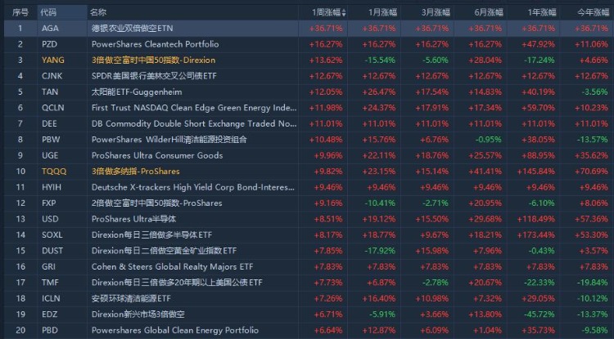Select ticker PBW in the list

pyautogui.click(x=51, y=140)
